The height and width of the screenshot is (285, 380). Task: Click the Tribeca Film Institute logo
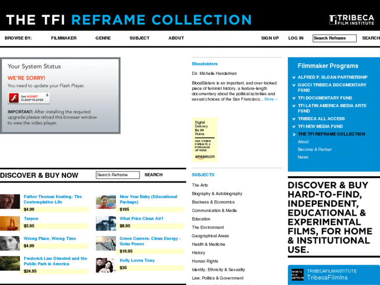click(x=351, y=20)
